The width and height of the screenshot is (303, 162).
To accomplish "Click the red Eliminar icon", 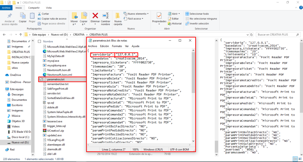I will click(x=95, y=16).
